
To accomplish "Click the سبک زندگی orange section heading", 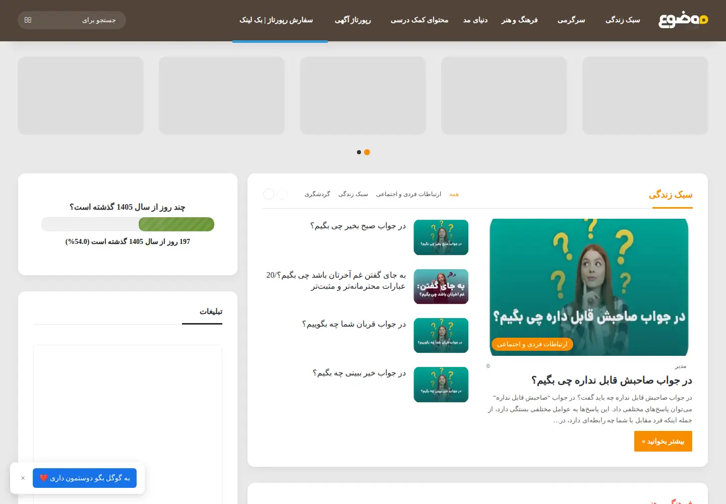I will point(671,195).
